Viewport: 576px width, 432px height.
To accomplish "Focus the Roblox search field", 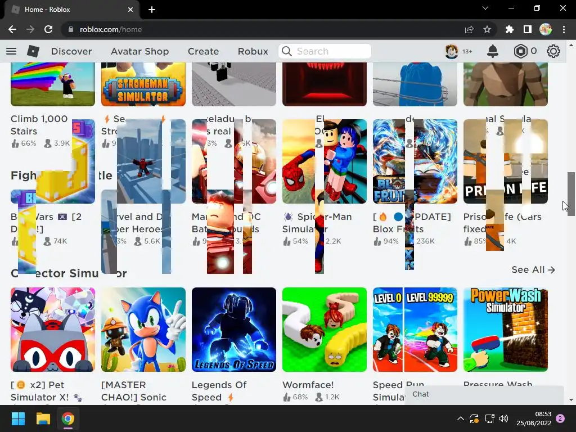I will 325,51.
